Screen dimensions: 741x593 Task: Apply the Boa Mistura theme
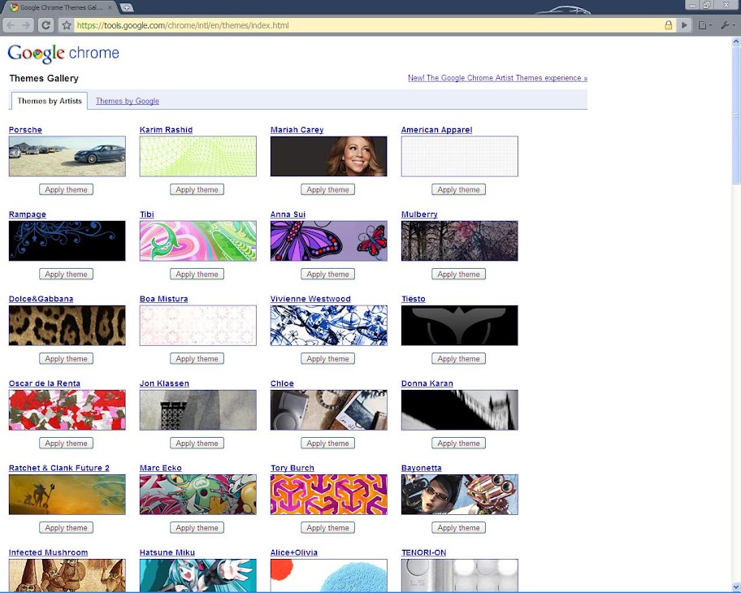[x=197, y=358]
